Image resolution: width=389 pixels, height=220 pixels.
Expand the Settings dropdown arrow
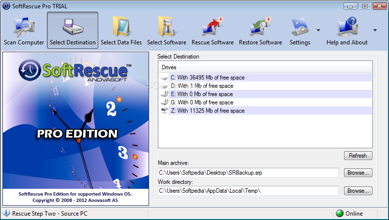(318, 30)
